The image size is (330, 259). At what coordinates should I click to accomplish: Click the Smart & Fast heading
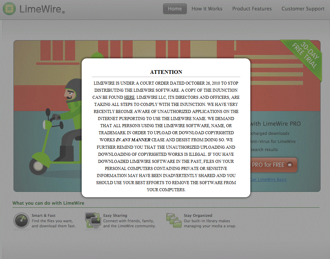coord(44,215)
